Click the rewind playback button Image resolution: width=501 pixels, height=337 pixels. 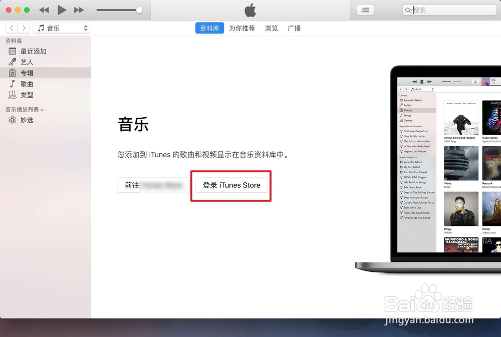coord(44,10)
